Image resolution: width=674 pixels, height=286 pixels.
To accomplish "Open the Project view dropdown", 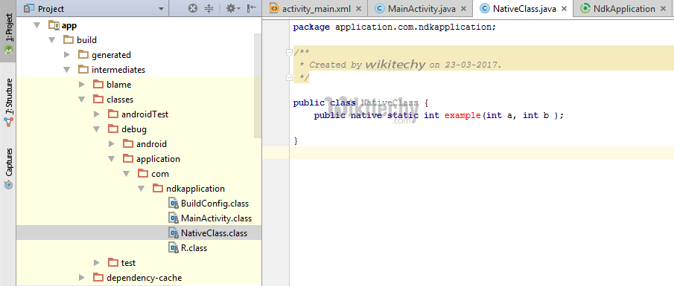I will (161, 9).
